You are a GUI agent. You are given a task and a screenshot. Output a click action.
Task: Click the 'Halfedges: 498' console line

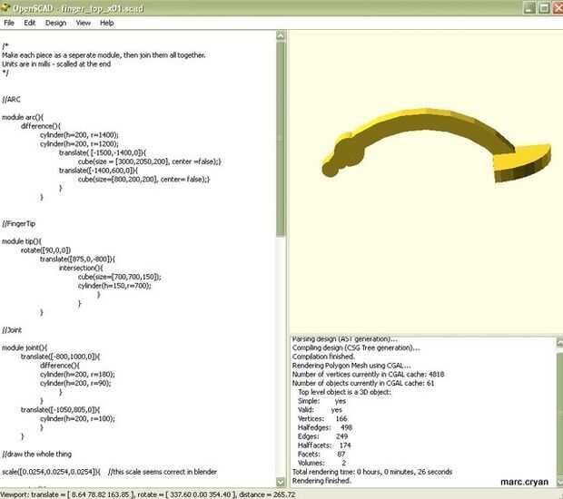click(325, 427)
